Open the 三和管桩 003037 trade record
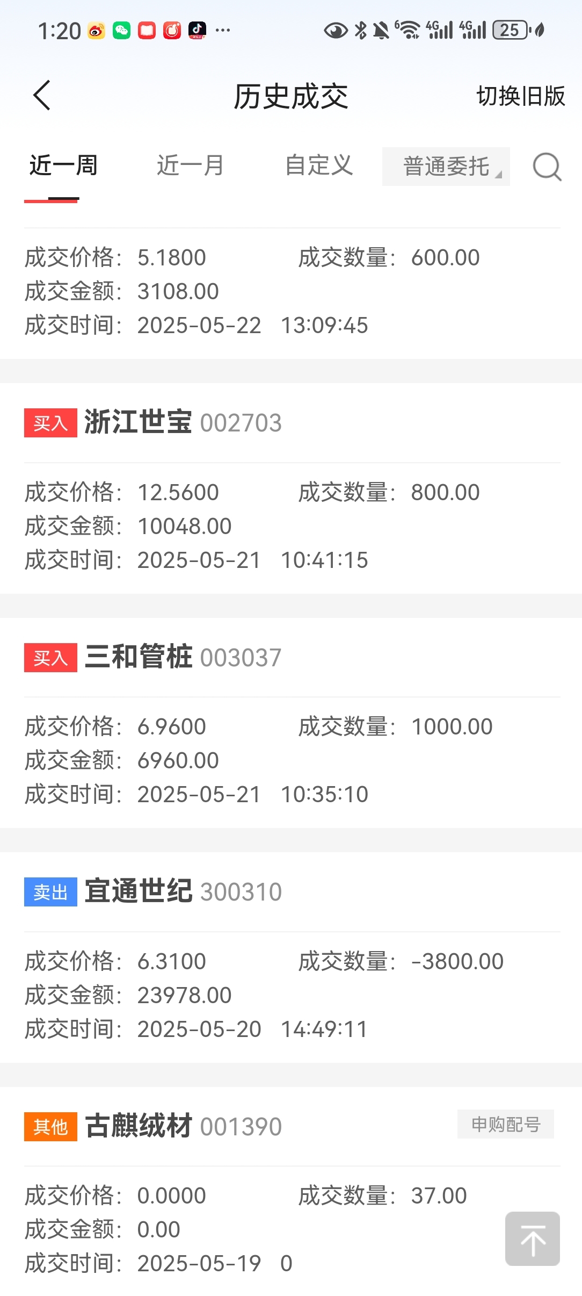582x1296 pixels. point(291,723)
